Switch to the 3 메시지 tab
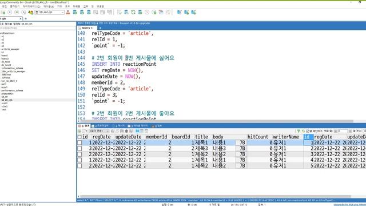 (118, 126)
